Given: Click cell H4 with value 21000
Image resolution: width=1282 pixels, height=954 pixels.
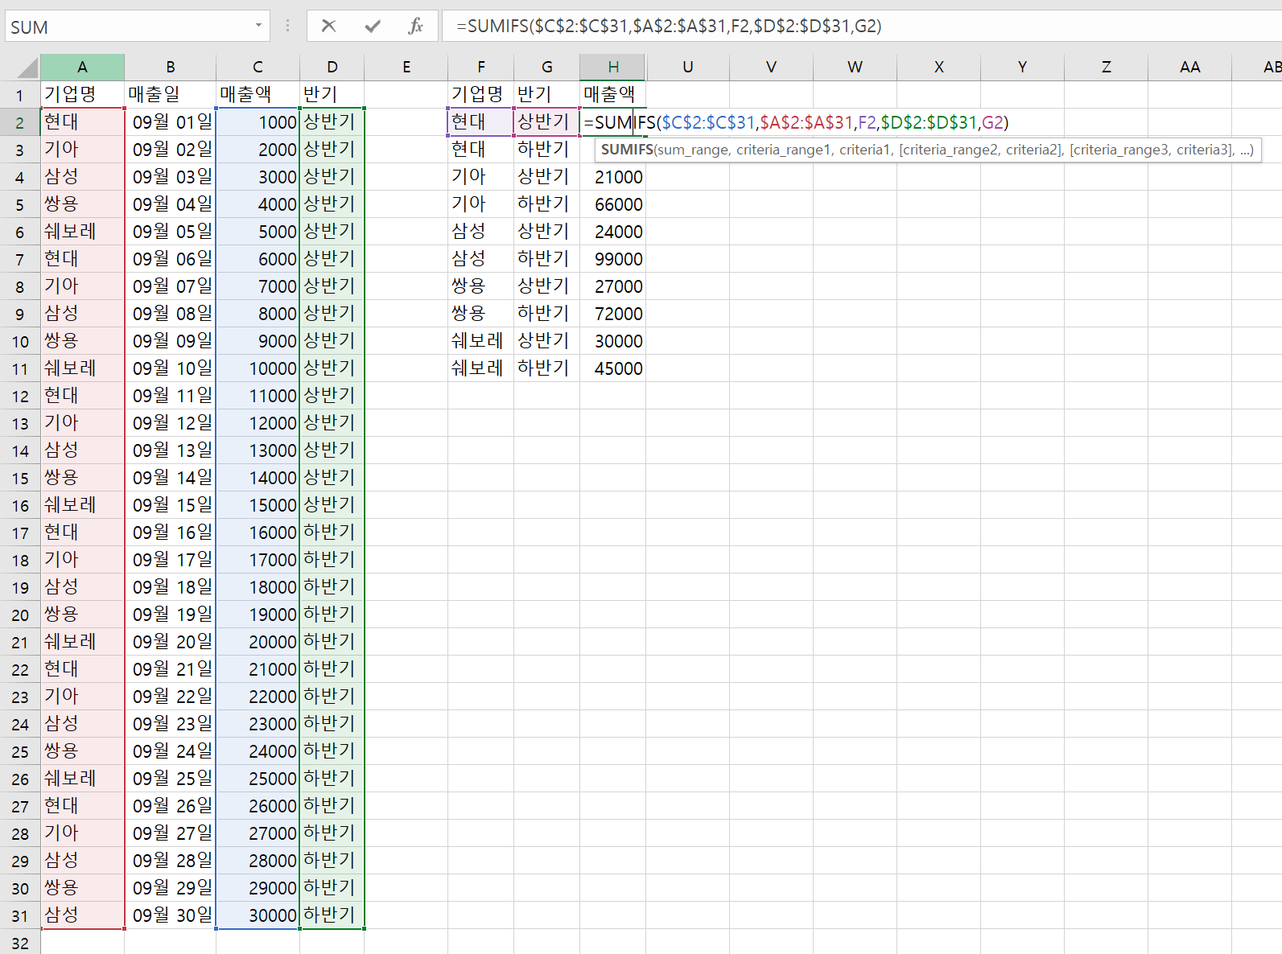Looking at the screenshot, I should click(x=613, y=177).
